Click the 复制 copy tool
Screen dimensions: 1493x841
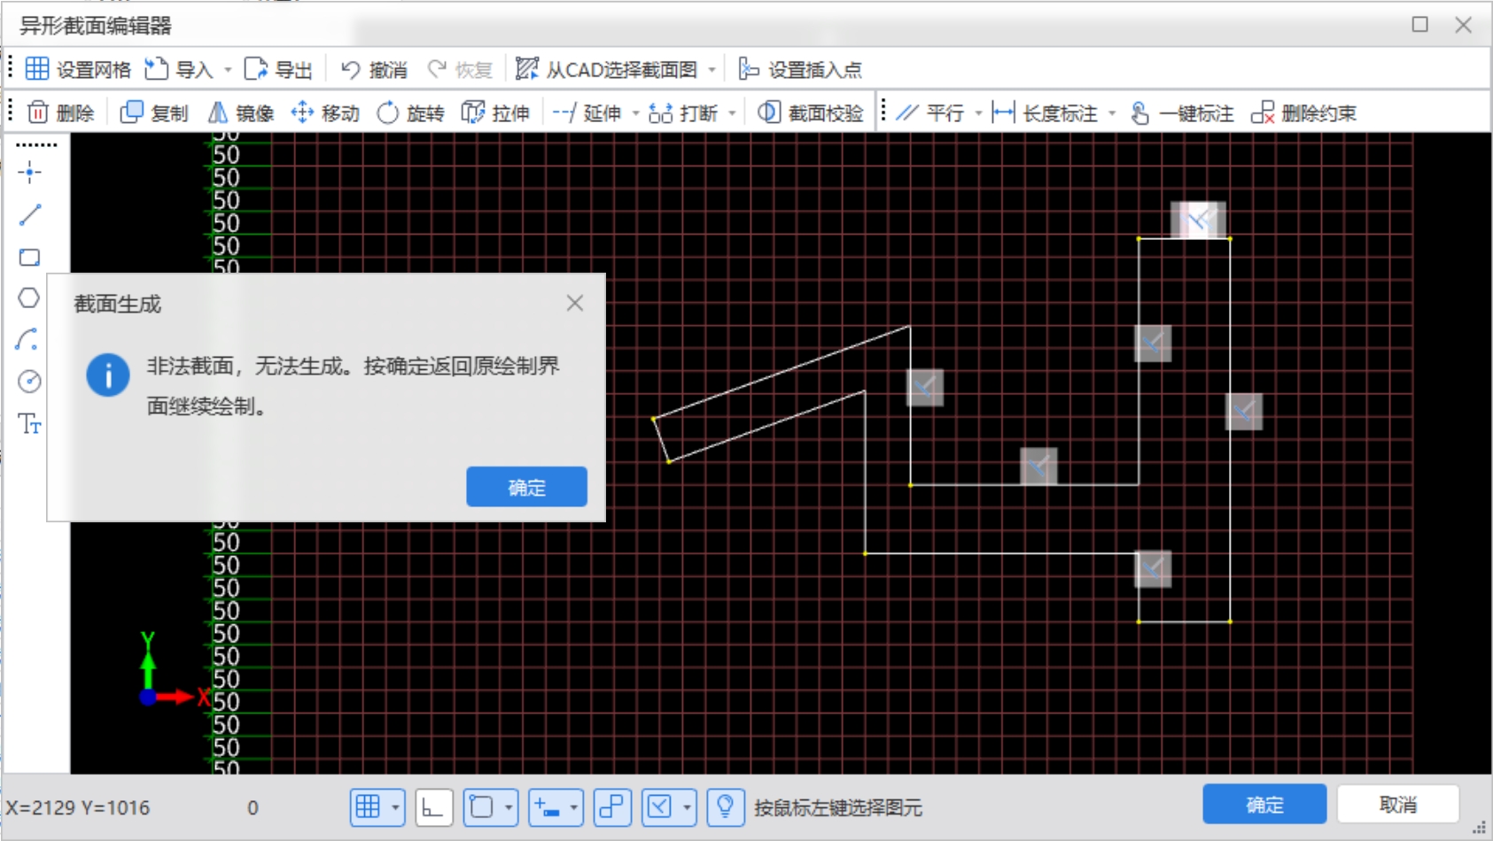154,112
